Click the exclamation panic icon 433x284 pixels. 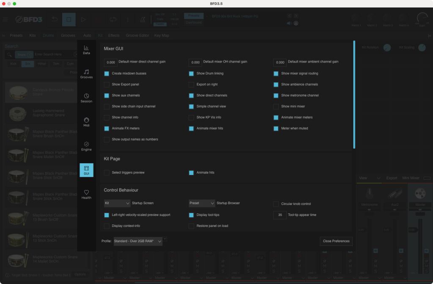pyautogui.click(x=128, y=19)
